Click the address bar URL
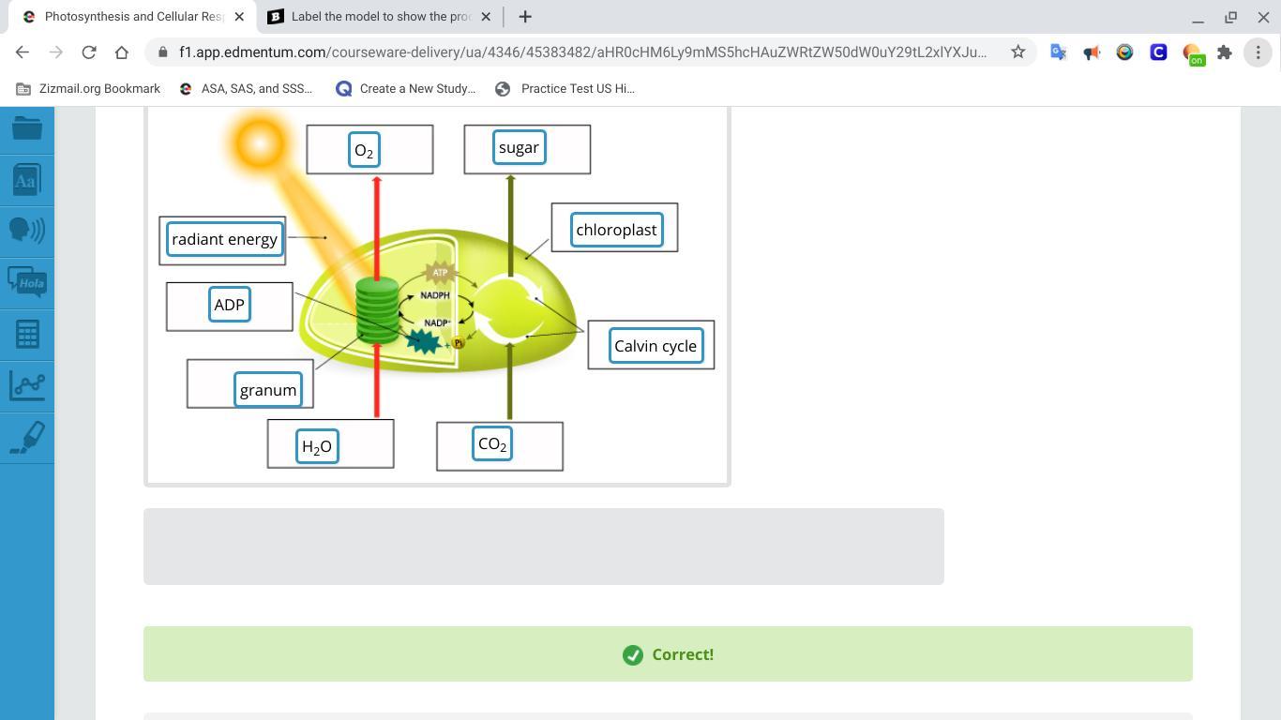 tap(582, 52)
